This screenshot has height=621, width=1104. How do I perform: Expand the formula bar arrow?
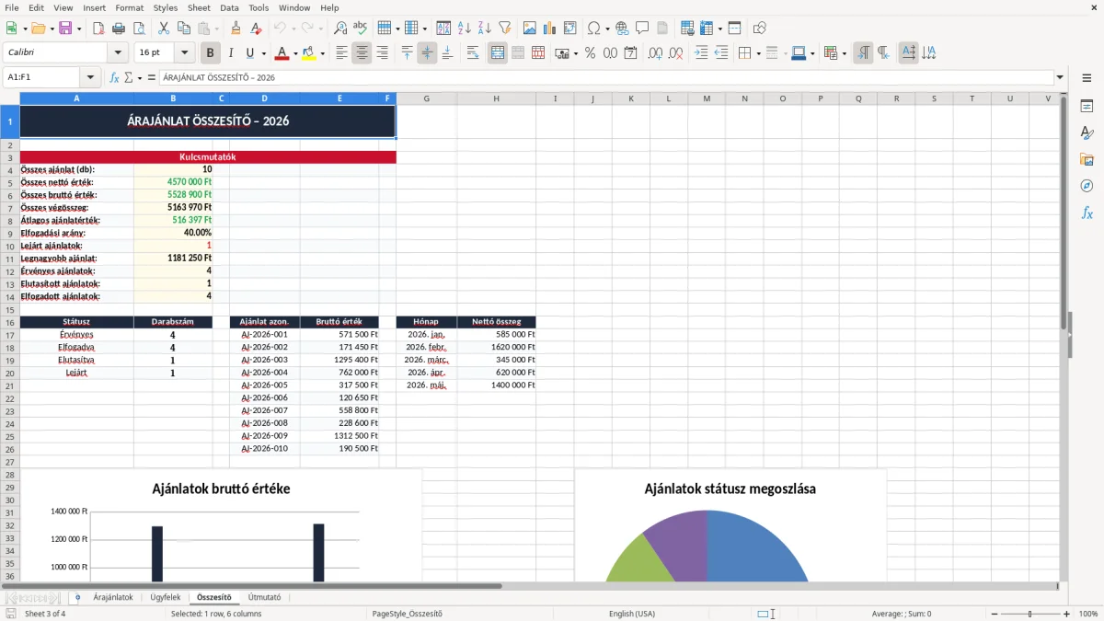point(1060,77)
